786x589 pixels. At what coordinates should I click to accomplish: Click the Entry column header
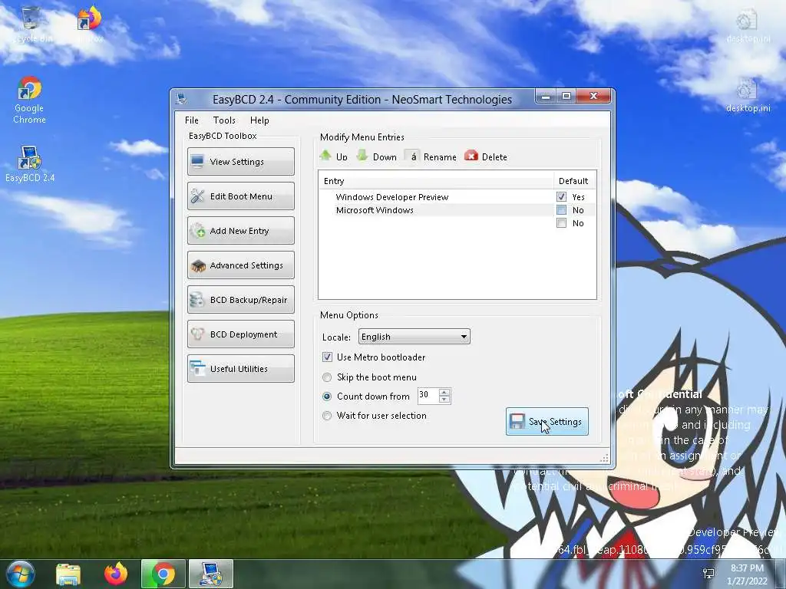[x=436, y=181]
